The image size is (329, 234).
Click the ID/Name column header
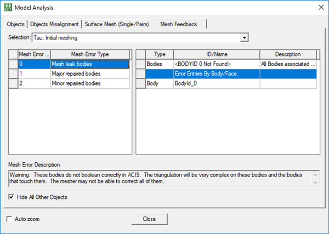(x=217, y=54)
